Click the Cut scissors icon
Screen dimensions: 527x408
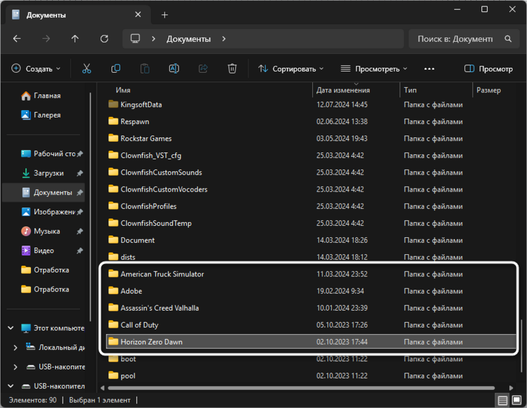tap(87, 69)
